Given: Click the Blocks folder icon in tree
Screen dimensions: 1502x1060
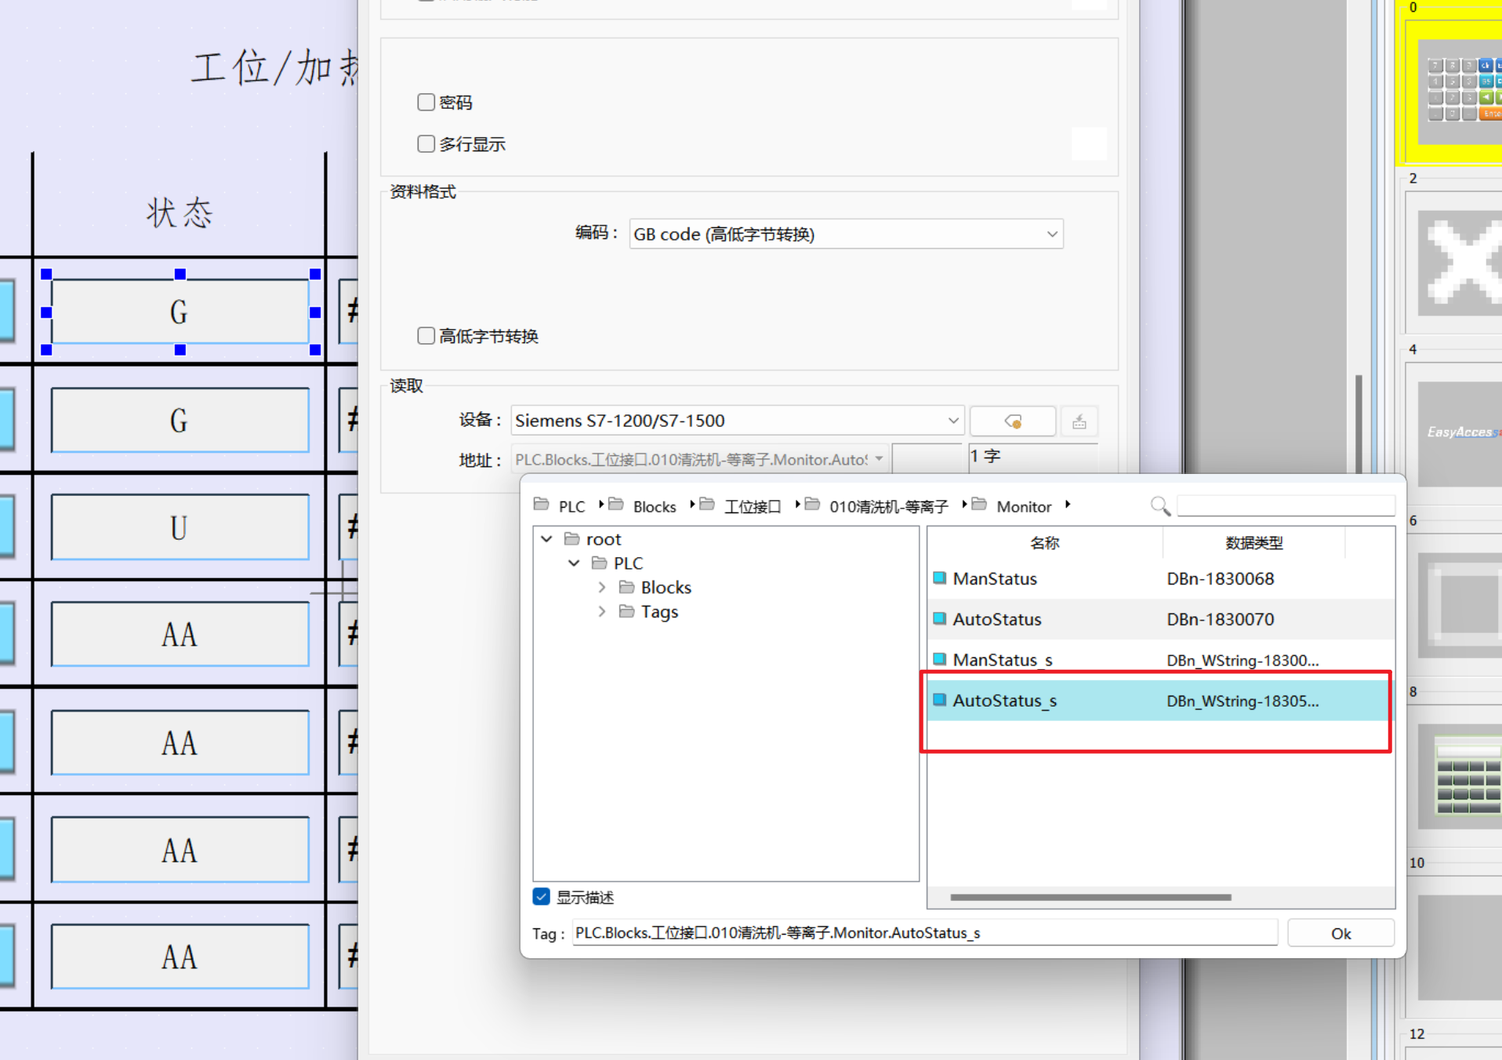Looking at the screenshot, I should 626,588.
